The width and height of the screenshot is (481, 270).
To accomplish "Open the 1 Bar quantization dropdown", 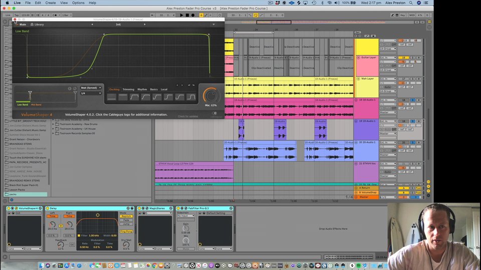I will 67,15.
